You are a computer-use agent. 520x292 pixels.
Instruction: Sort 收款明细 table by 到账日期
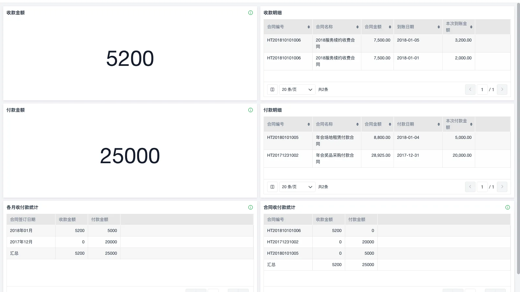439,27
